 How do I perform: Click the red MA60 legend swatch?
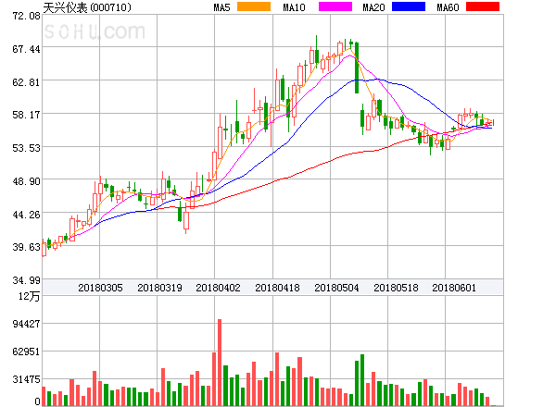(x=483, y=6)
